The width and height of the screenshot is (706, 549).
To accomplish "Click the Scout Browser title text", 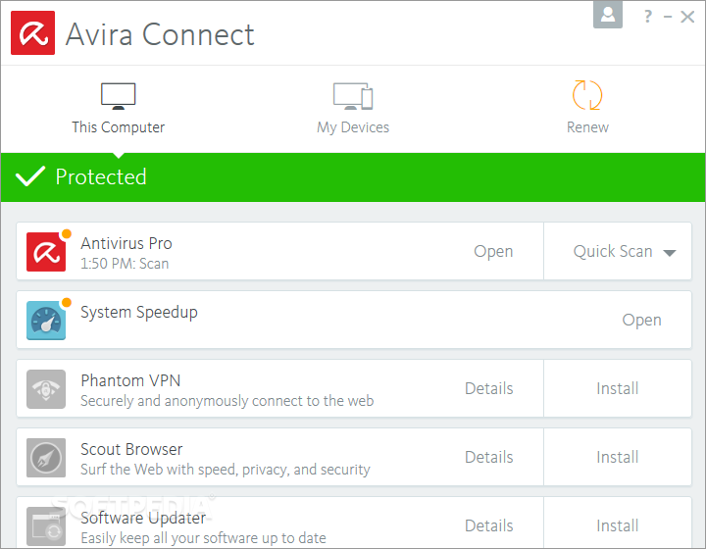I will tap(131, 450).
